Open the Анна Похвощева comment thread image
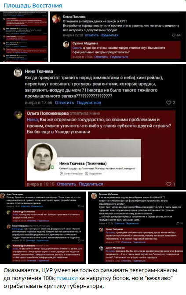186x295 pixels. pos(43,228)
